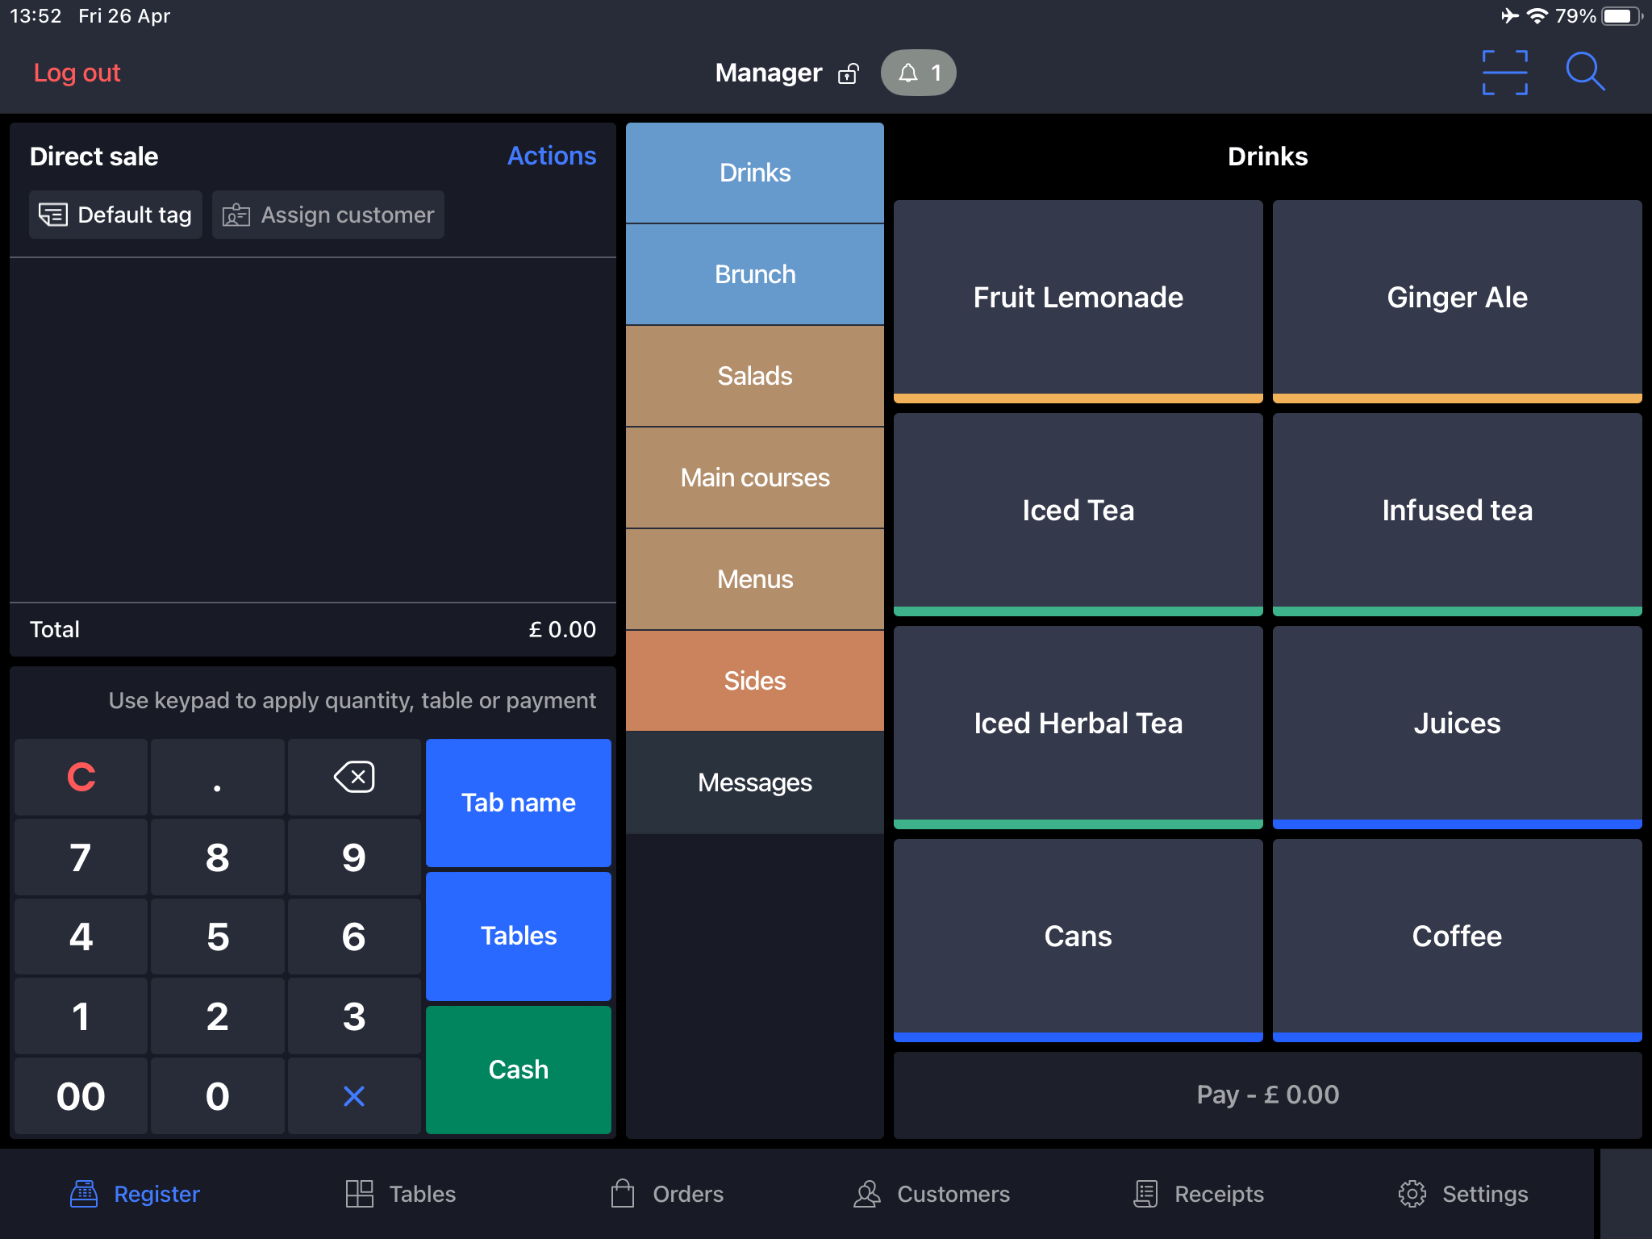The width and height of the screenshot is (1652, 1239).
Task: Tap the lock icon next to Manager
Action: 847,72
